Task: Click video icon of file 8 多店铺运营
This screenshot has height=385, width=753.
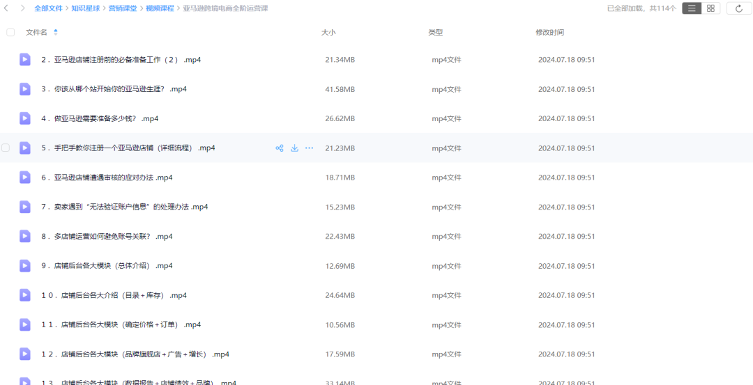Action: (x=25, y=237)
